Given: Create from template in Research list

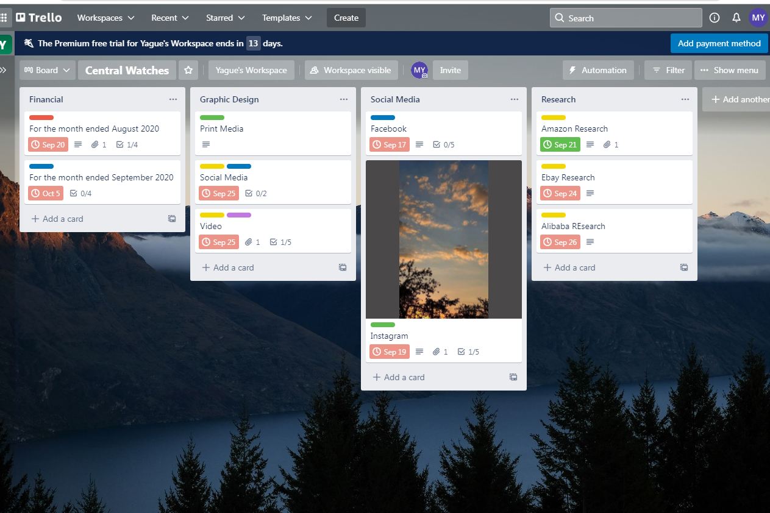Looking at the screenshot, I should (684, 267).
